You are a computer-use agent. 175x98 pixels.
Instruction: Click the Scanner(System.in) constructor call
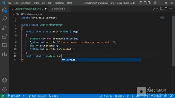pyautogui.click(x=65, y=39)
